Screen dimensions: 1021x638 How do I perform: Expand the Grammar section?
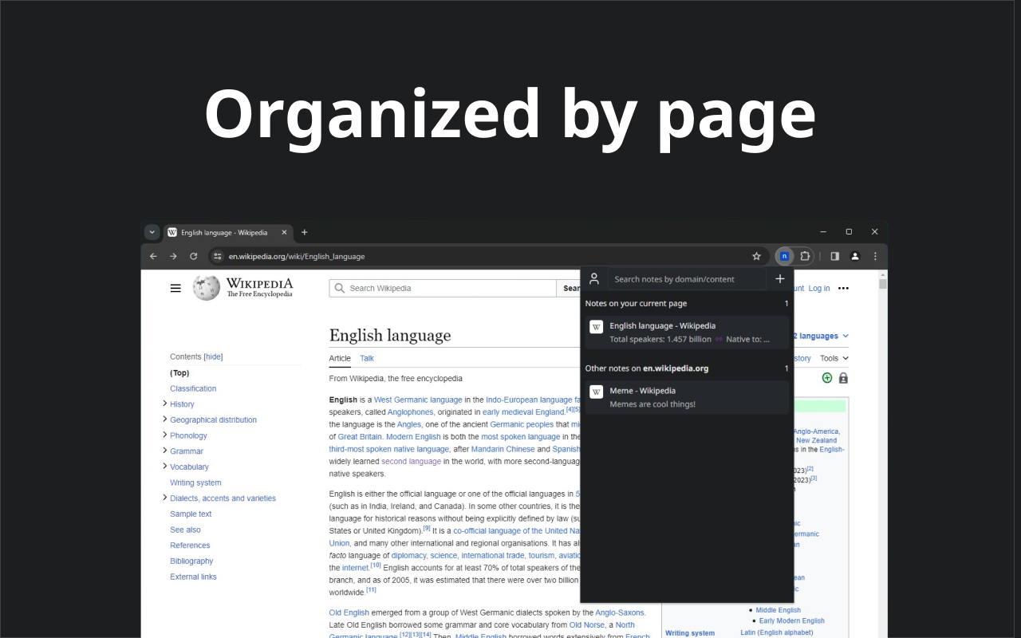point(165,451)
